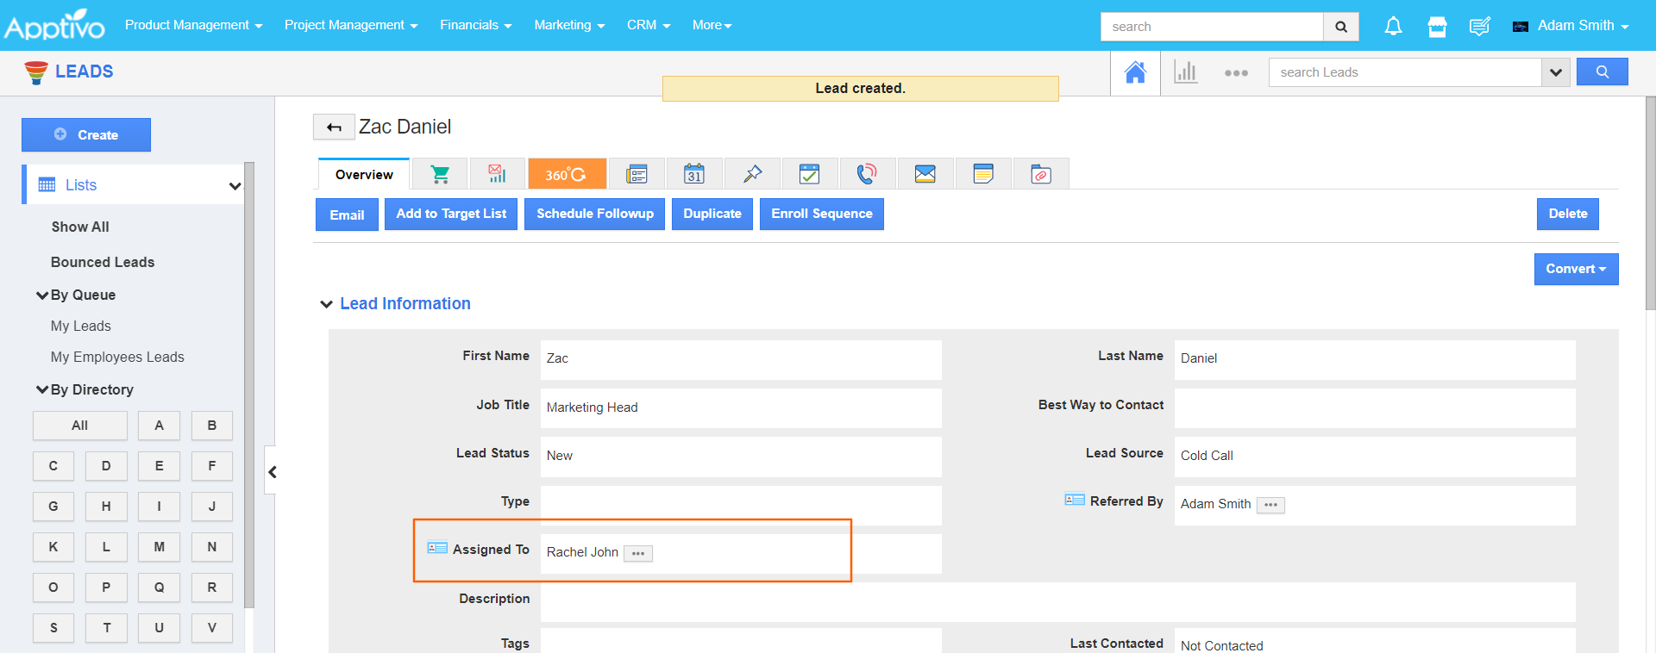Open the Convert dropdown
Screen dimensions: 1656x653
pos(1576,269)
